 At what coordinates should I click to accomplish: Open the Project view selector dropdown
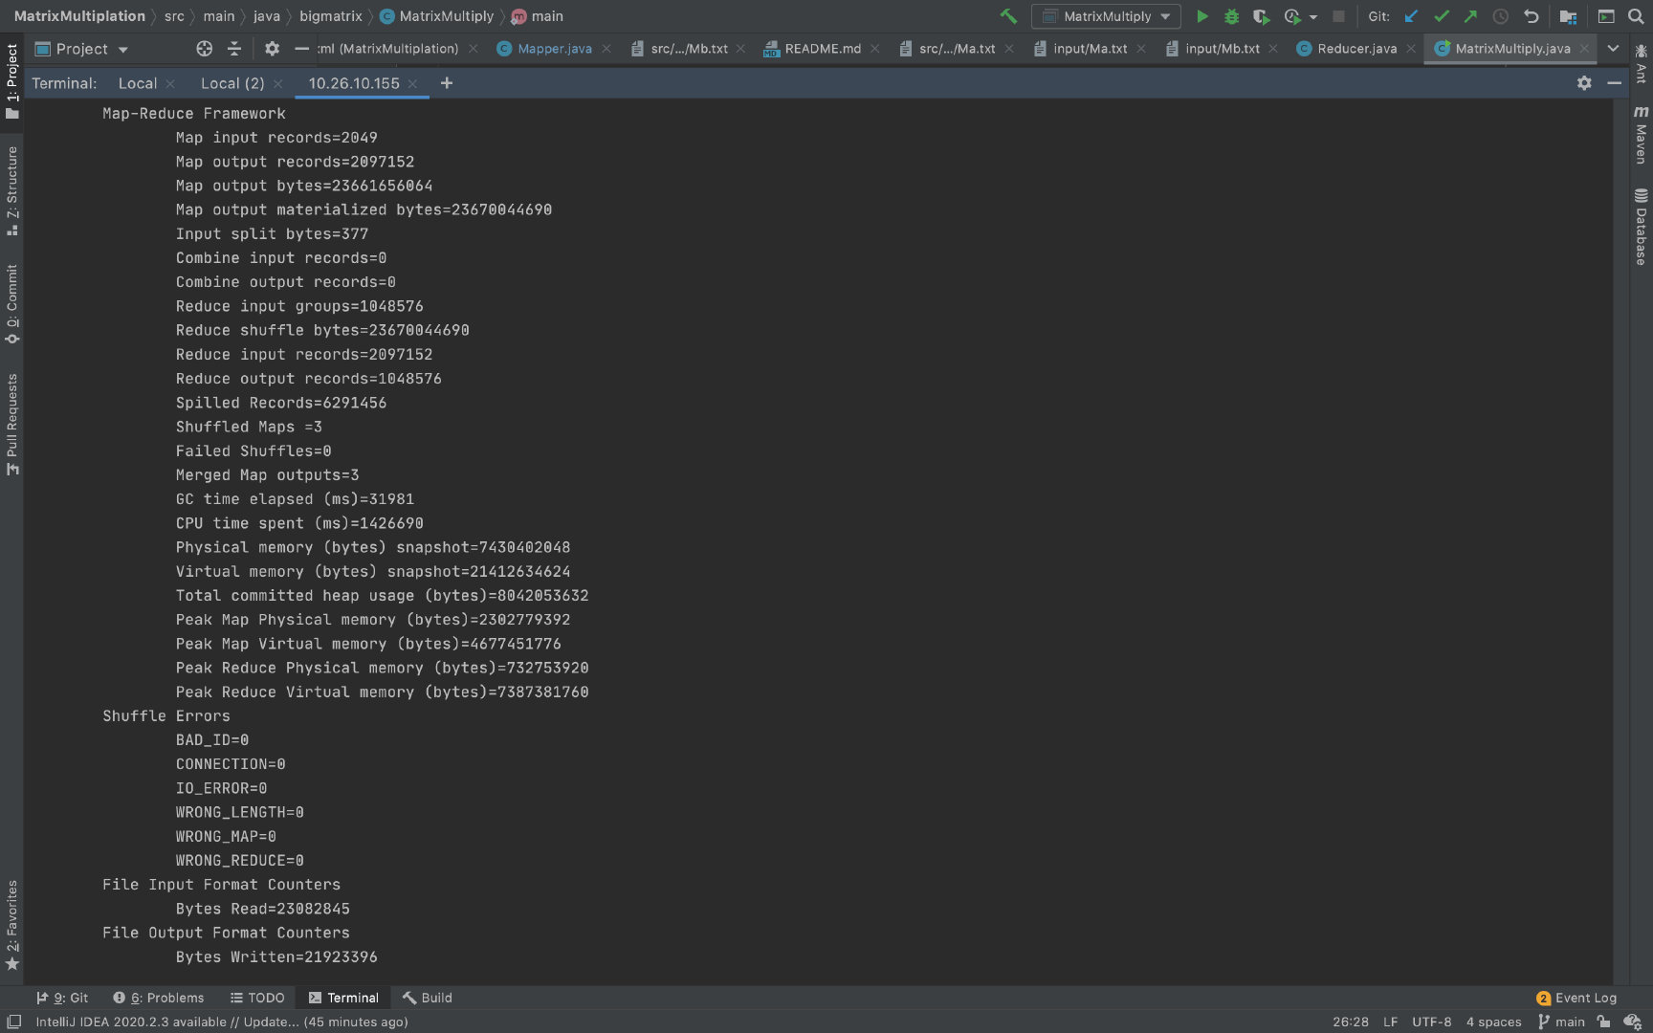(x=81, y=49)
